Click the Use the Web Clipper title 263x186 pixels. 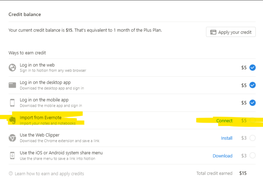[40, 135]
